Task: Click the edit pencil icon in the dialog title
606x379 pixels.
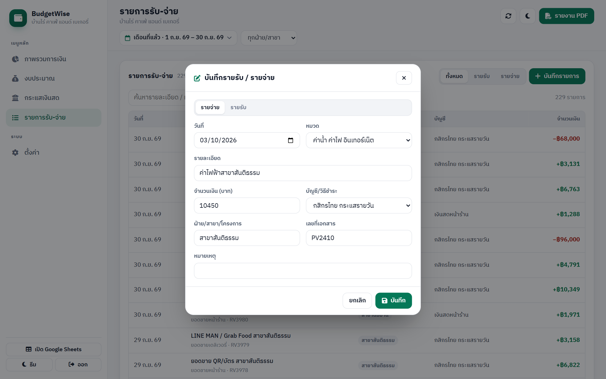Action: click(x=197, y=78)
